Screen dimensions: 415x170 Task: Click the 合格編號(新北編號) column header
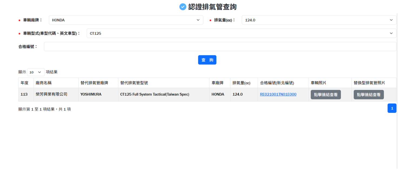(x=277, y=83)
